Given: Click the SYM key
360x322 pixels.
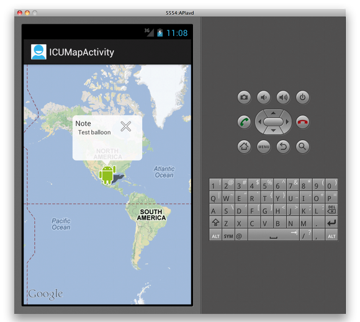Looking at the screenshot, I should point(228,235).
